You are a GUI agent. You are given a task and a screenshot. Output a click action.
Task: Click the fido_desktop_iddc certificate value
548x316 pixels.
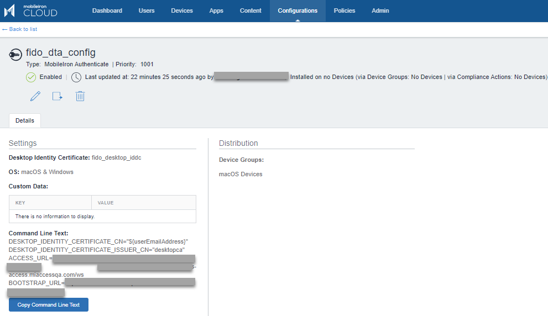[116, 158]
